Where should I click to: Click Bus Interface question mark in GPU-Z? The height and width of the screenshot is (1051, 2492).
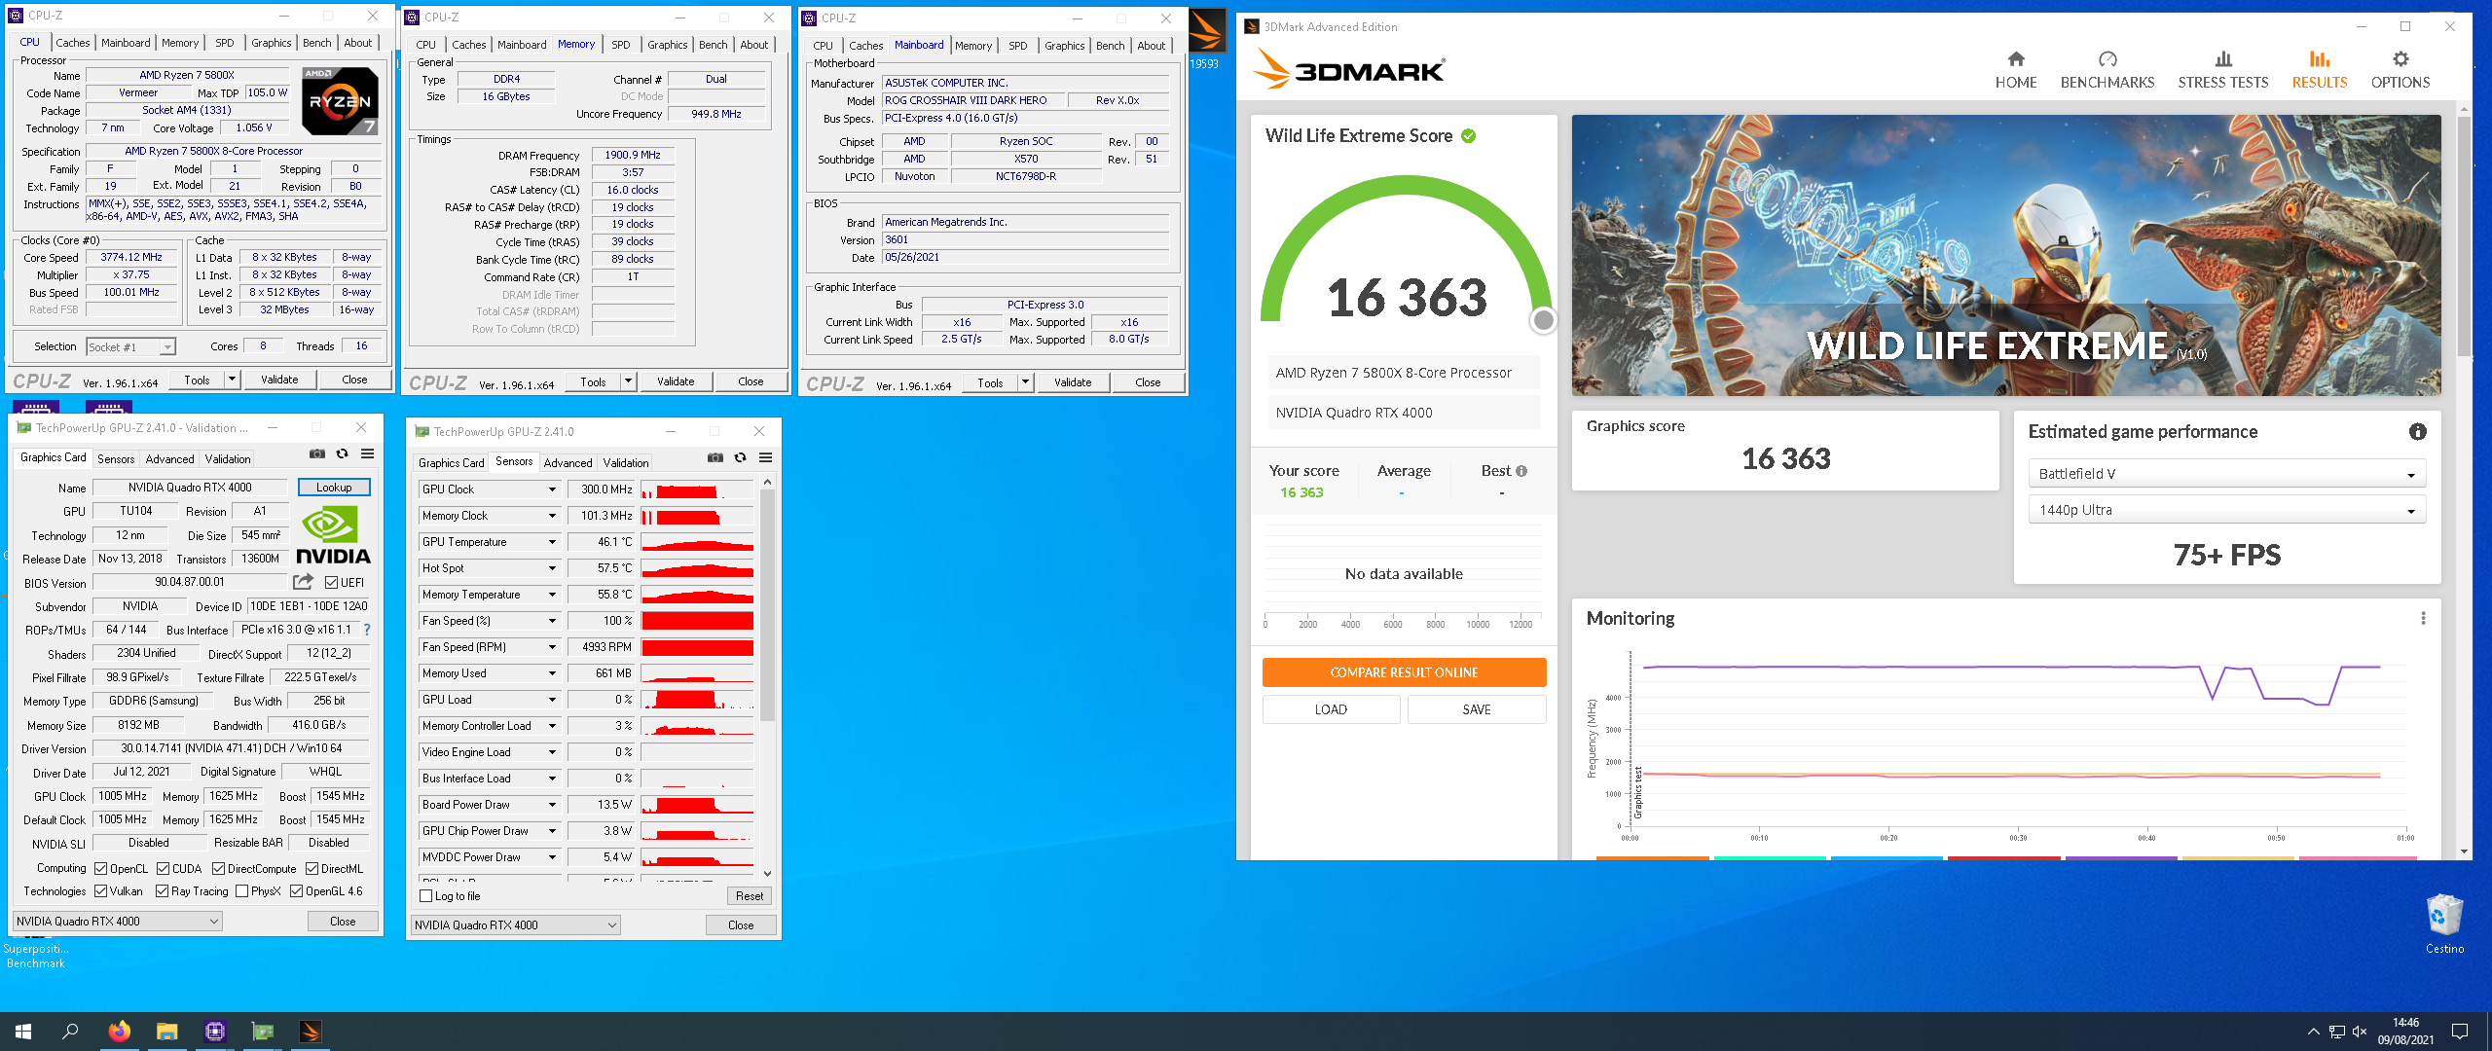click(367, 630)
